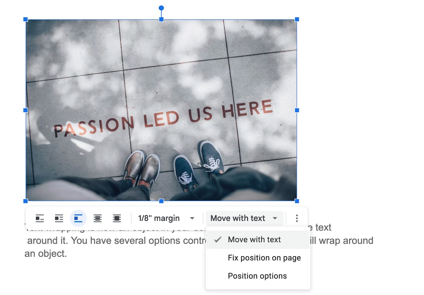Click the highlighted Break text icon
This screenshot has width=424, height=295.
(x=78, y=218)
